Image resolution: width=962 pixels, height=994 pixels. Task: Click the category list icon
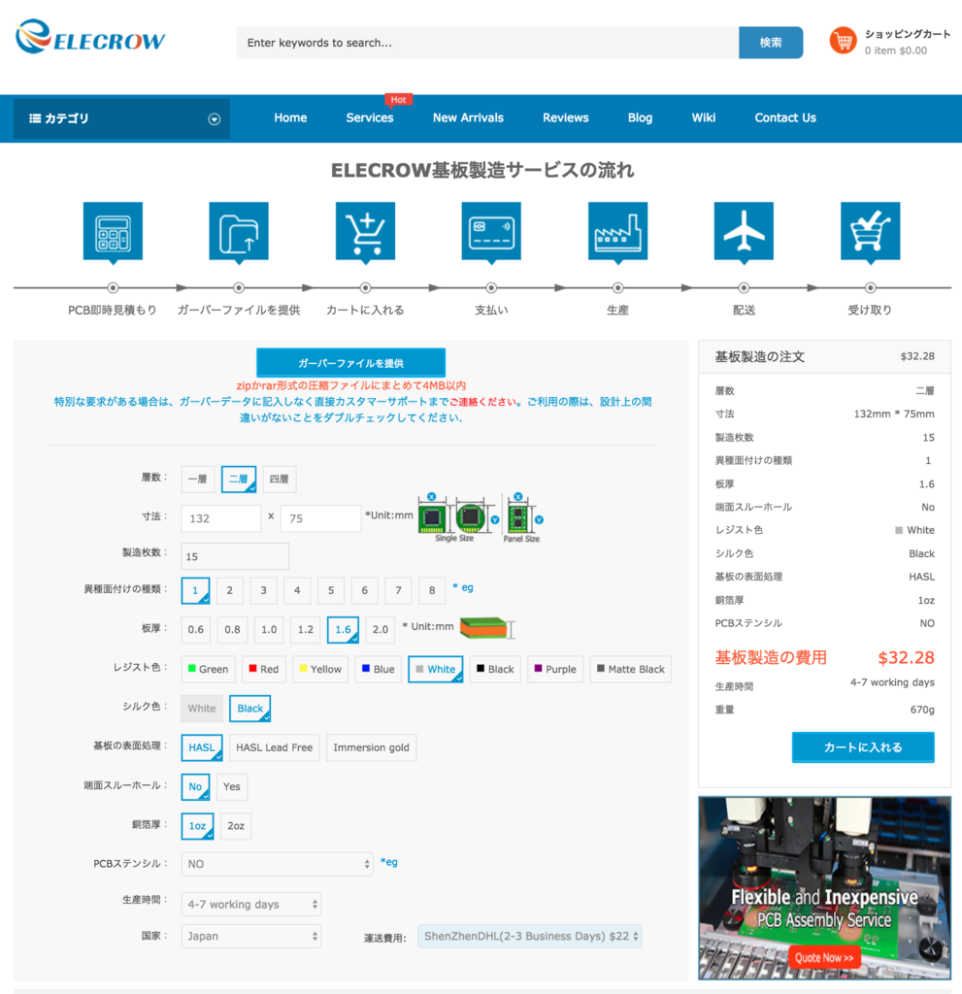tap(35, 118)
